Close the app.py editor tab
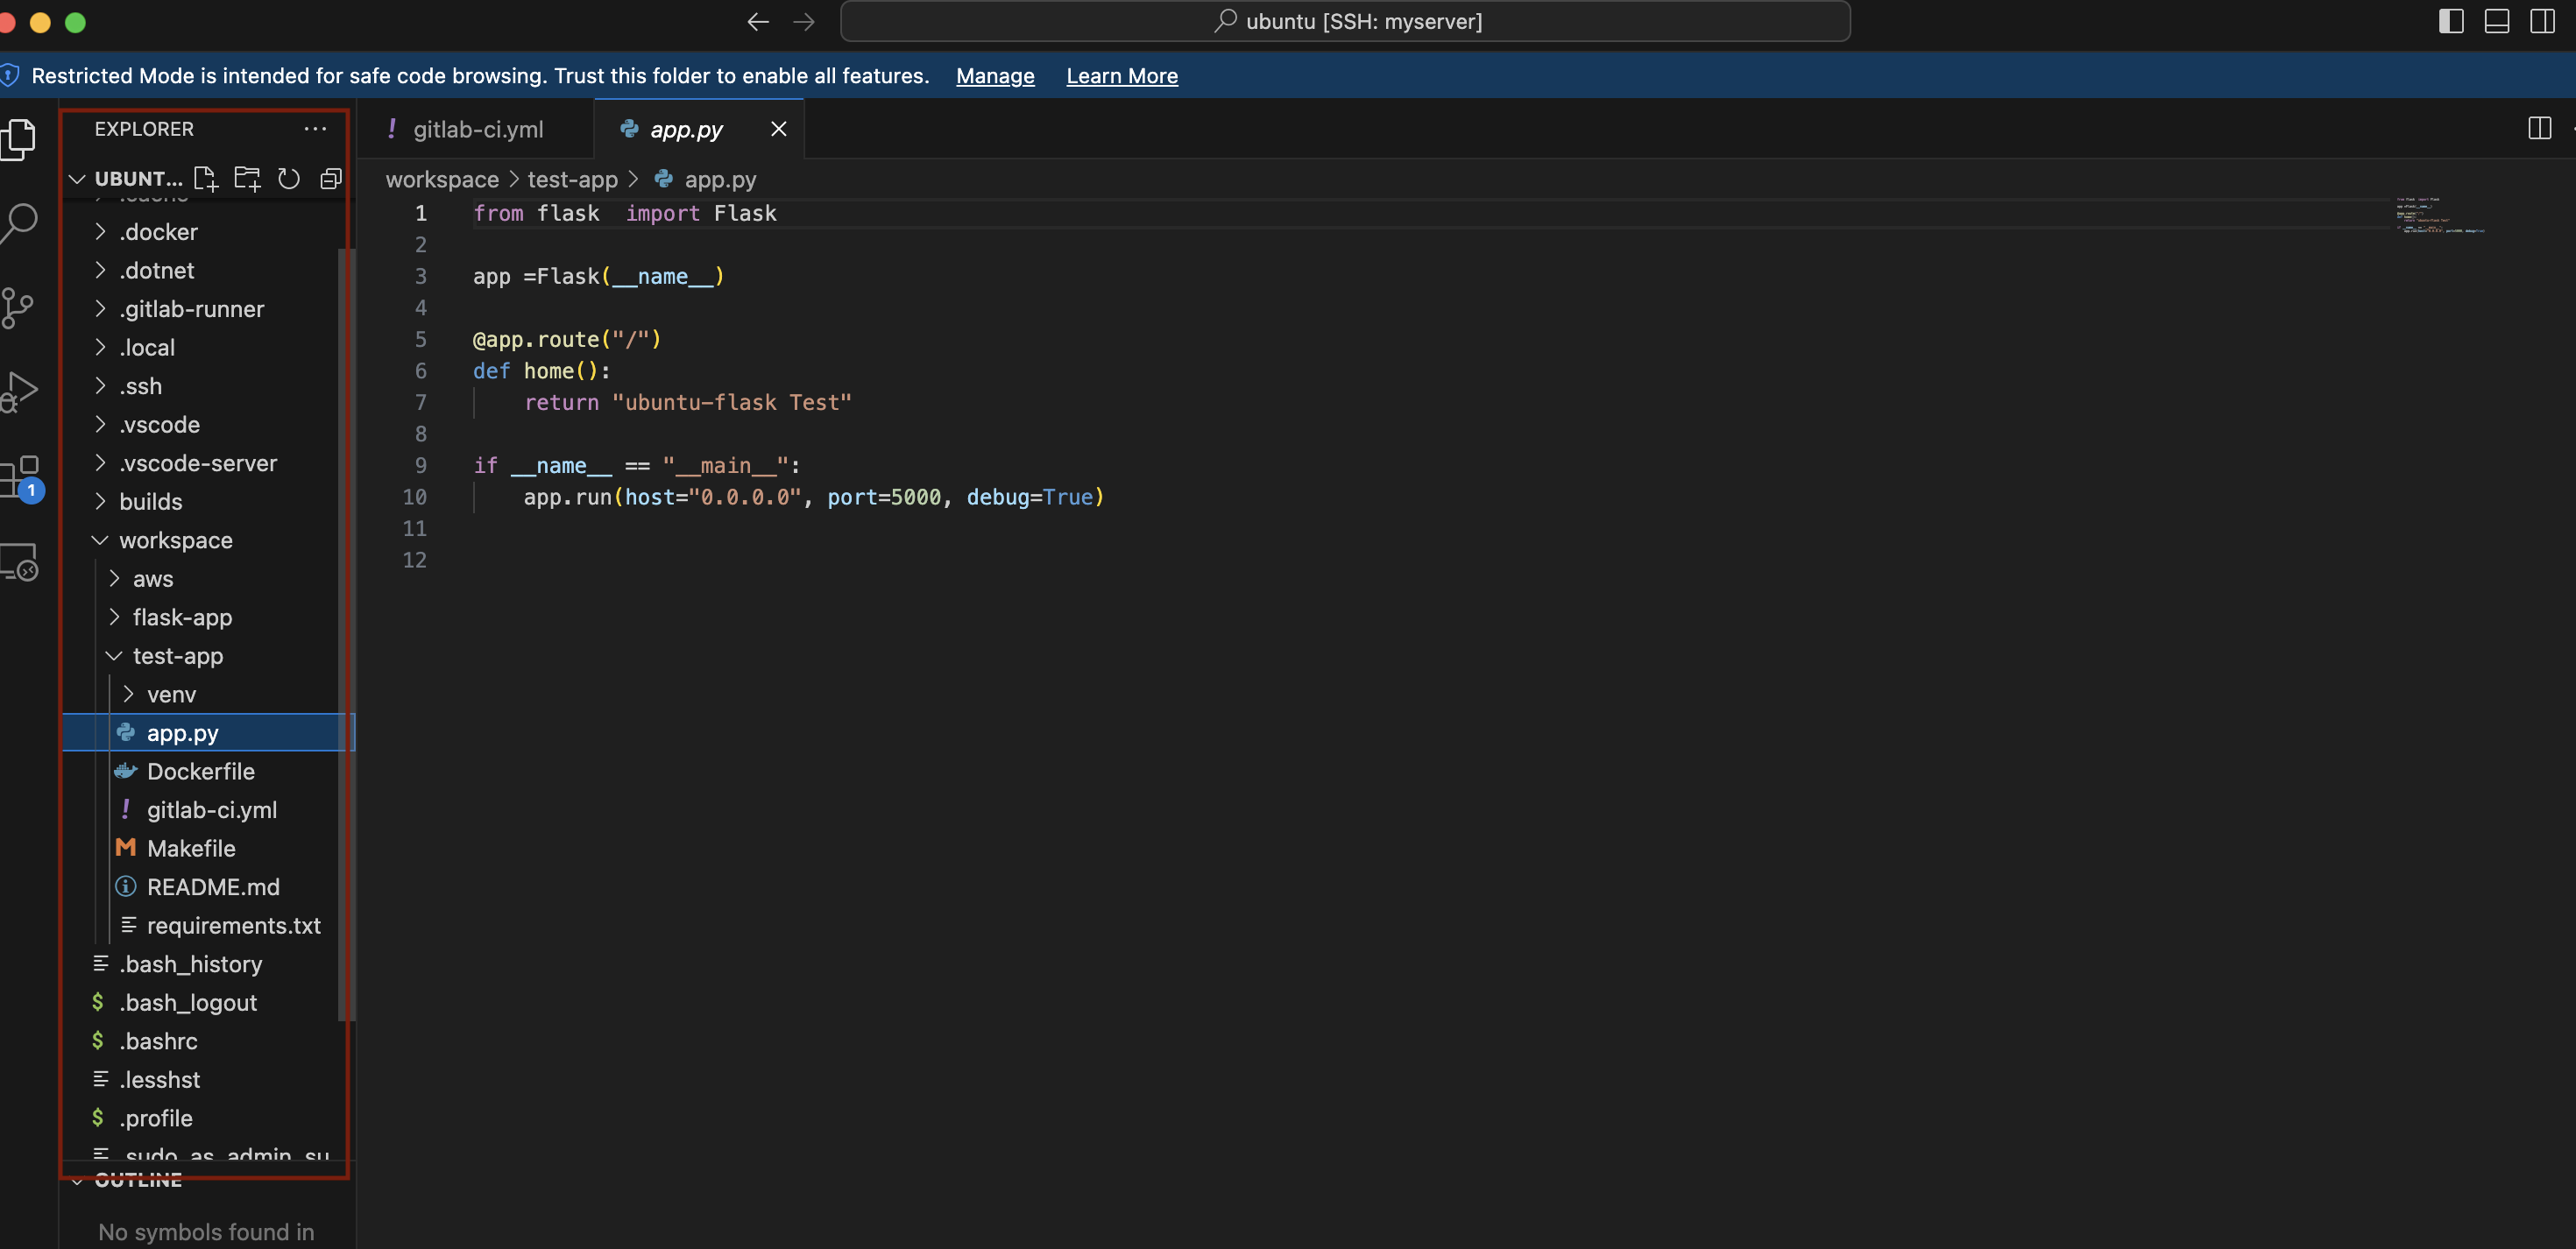2576x1249 pixels. tap(779, 129)
